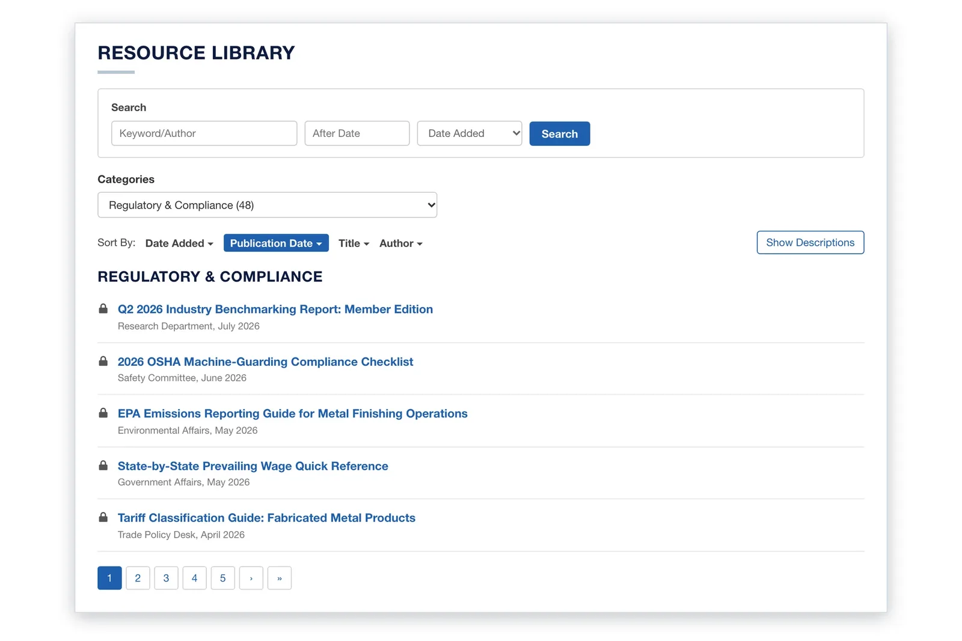The image size is (962, 641).
Task: Sort results by Author
Action: point(401,243)
